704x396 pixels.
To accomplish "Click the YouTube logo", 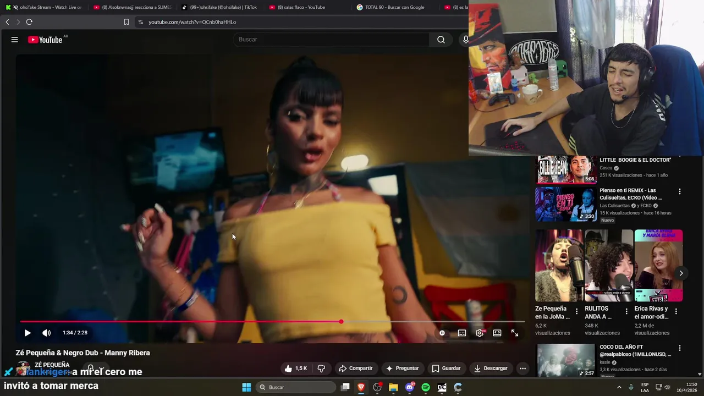I will (45, 40).
